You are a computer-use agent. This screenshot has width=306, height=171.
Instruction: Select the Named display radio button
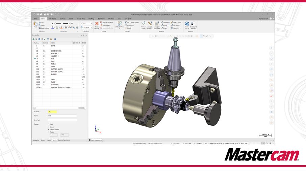click(49, 127)
